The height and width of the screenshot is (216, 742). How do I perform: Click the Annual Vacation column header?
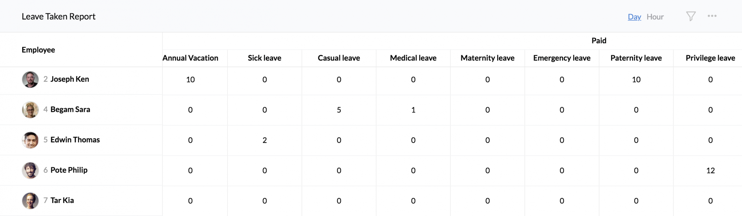coord(190,58)
